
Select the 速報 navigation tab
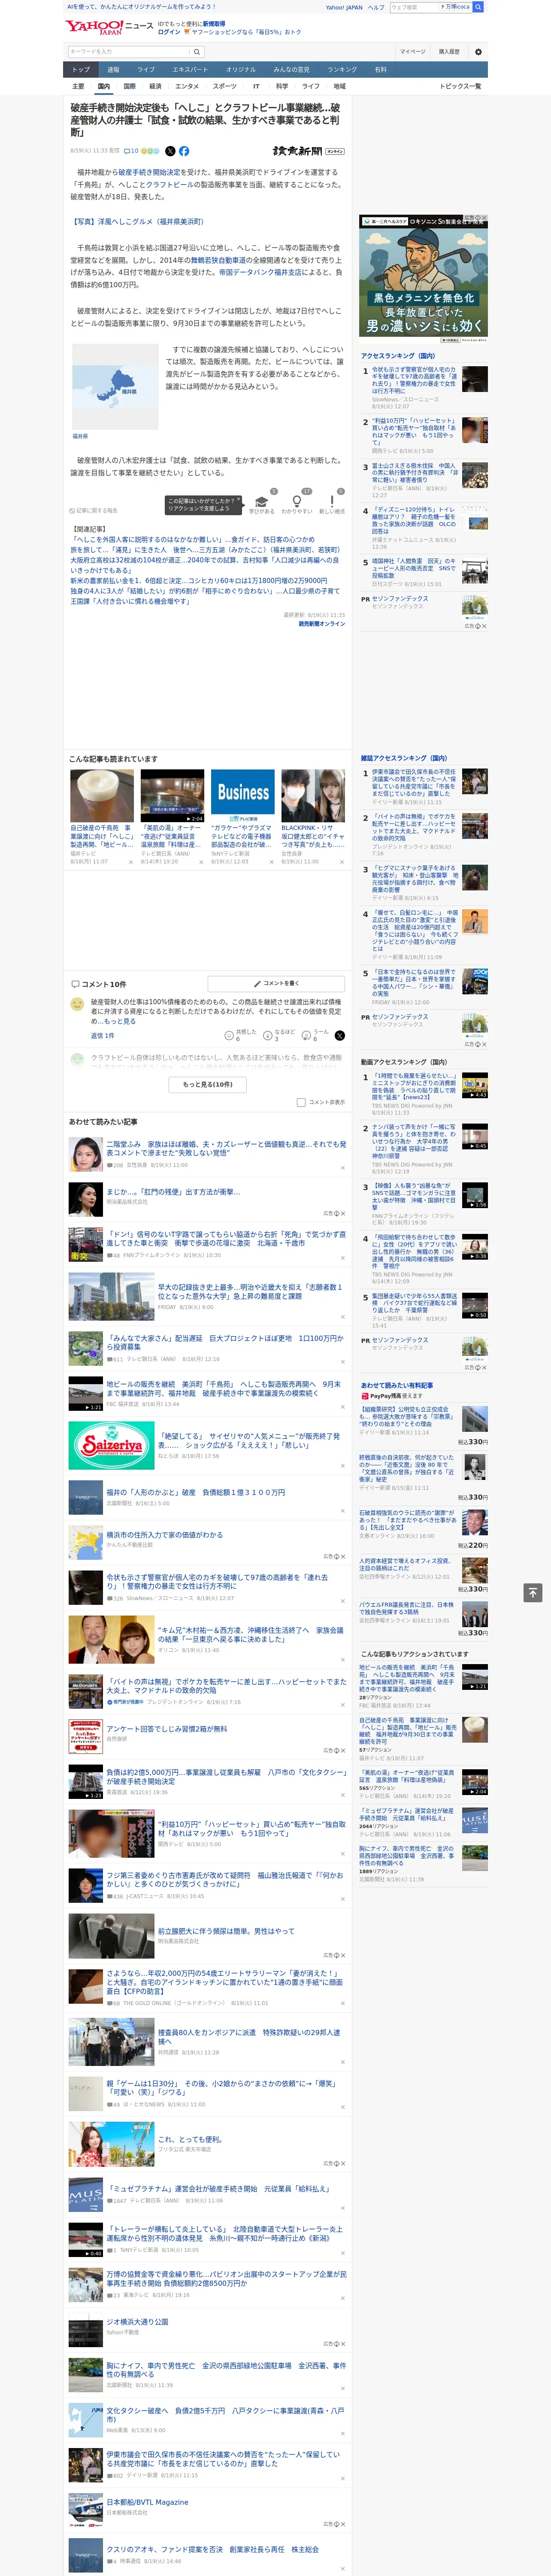[113, 70]
